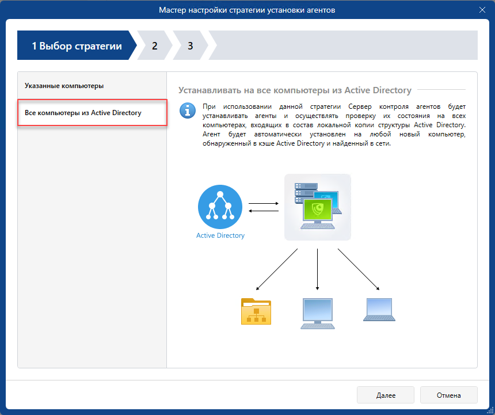Click the strategy description paragraph
The height and width of the screenshot is (415, 495).
(334, 125)
